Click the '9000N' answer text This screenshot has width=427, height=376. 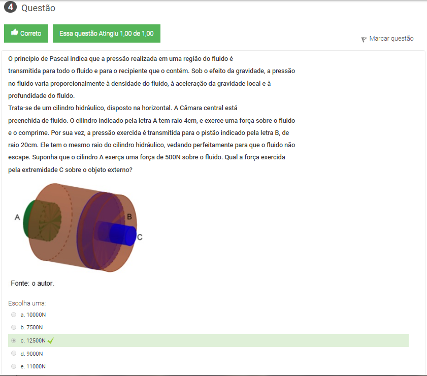coord(35,354)
